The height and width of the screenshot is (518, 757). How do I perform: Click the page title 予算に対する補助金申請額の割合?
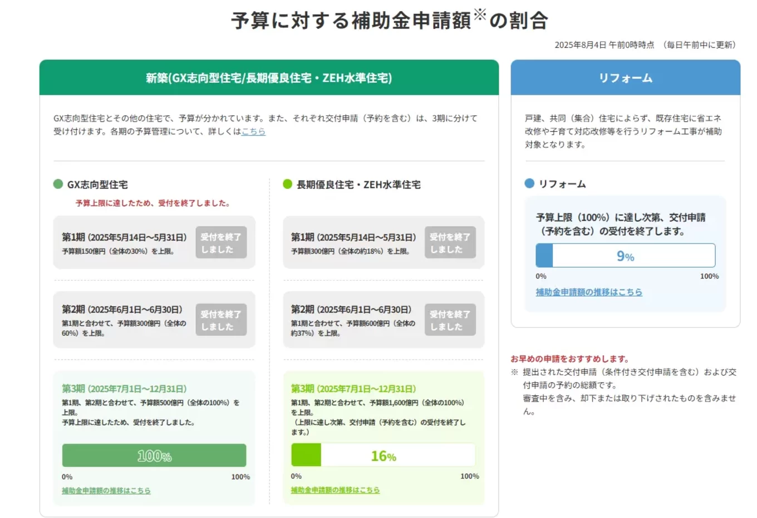click(390, 20)
